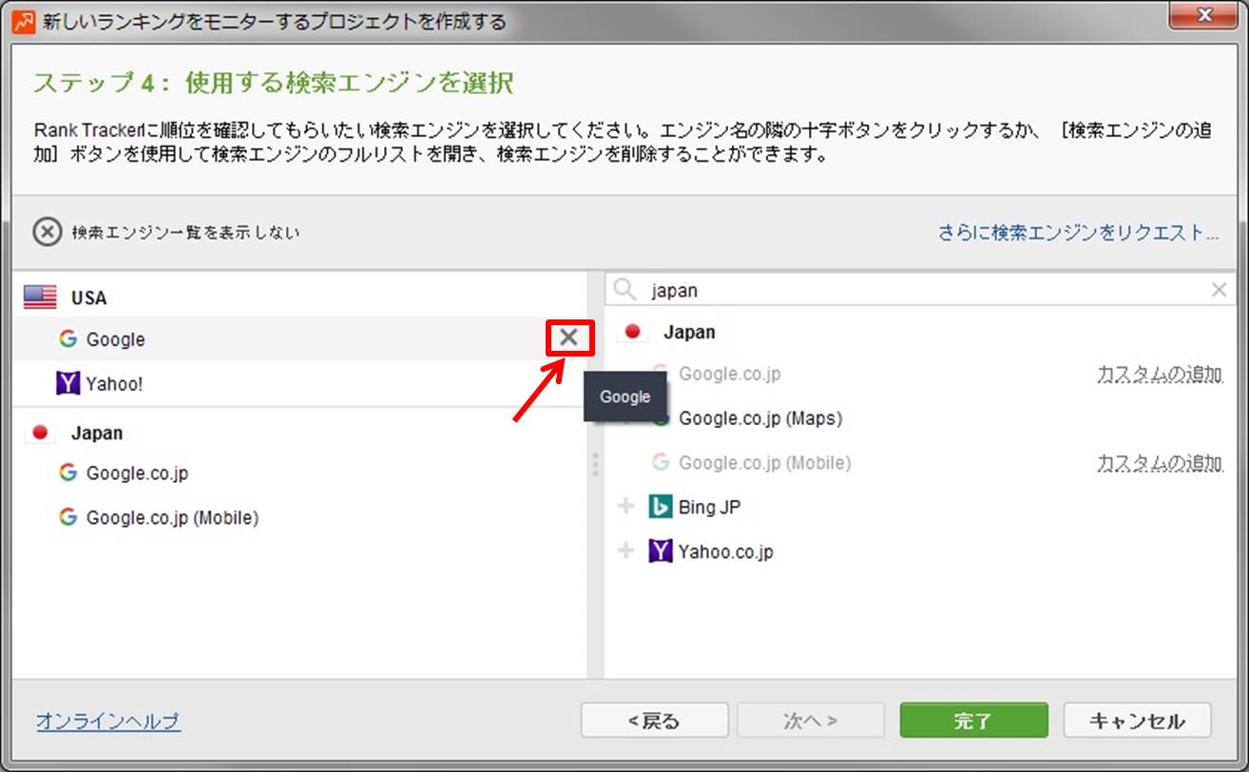Click the Yahoo.co.jp logo icon

pos(660,550)
